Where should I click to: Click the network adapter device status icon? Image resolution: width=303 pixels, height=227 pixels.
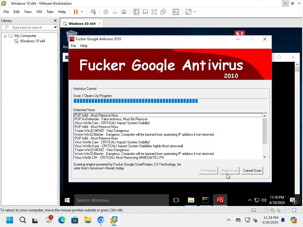click(x=272, y=210)
